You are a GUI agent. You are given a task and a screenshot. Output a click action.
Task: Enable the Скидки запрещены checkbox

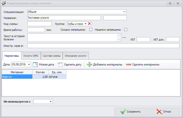click(91, 30)
